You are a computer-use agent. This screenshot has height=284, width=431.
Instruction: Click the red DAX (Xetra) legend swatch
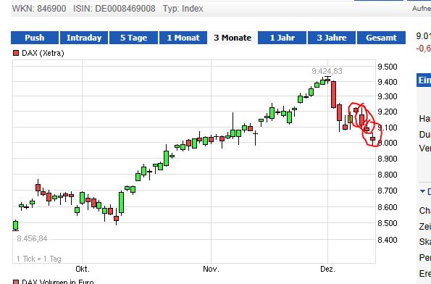pyautogui.click(x=16, y=53)
